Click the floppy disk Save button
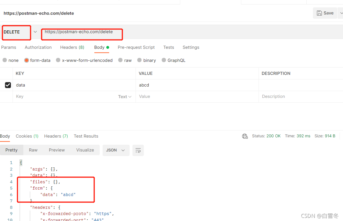This screenshot has height=221, width=343. tap(325, 13)
